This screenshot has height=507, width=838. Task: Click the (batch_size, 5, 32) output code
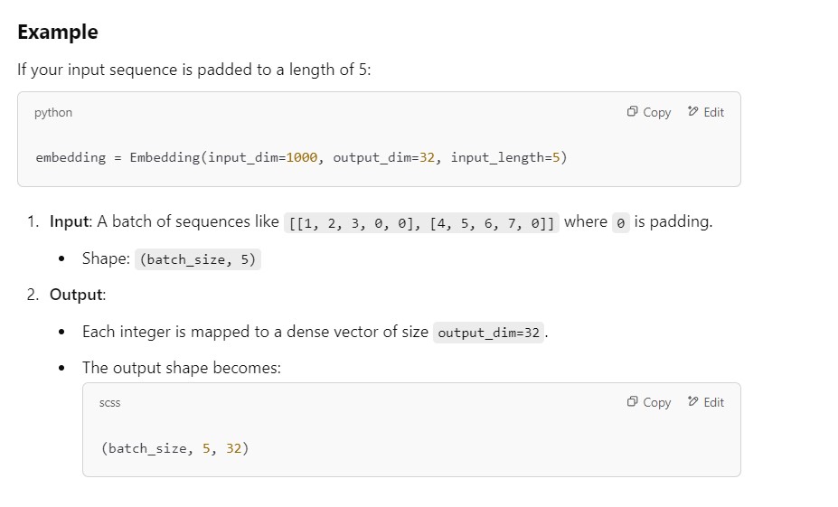pyautogui.click(x=174, y=447)
